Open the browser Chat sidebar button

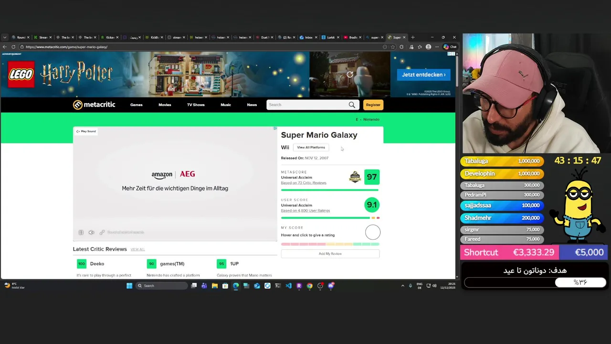(450, 47)
